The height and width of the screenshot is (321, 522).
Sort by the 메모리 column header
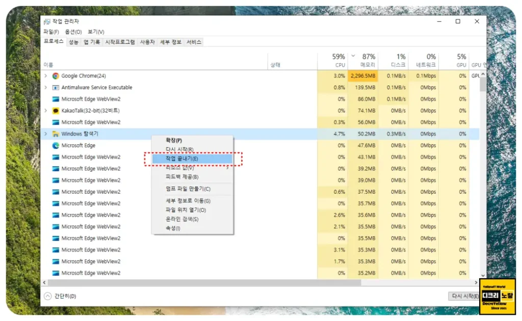coord(363,61)
